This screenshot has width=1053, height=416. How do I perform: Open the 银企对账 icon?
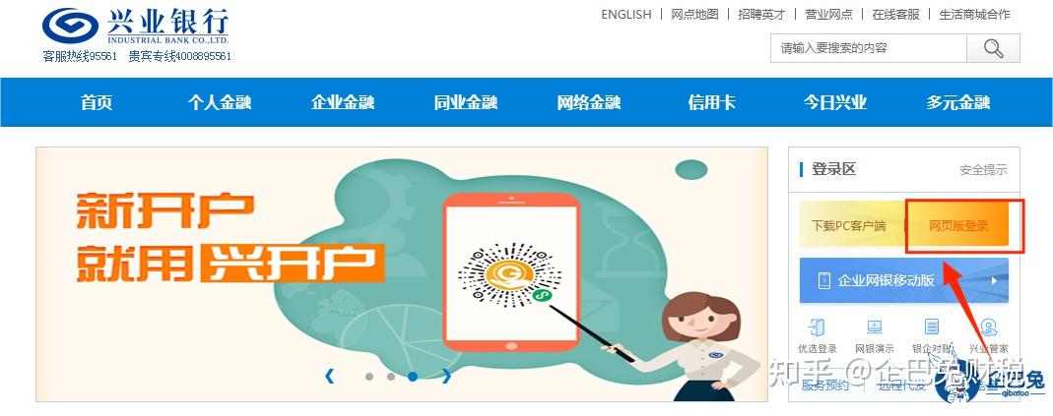pos(932,327)
